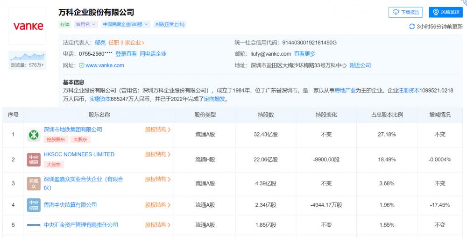467x238 pixels.
Task: Open 附近公司 link
Action: (x=360, y=65)
